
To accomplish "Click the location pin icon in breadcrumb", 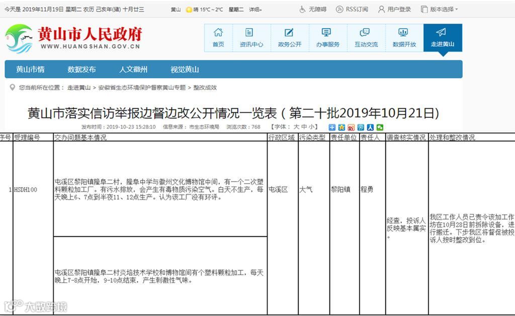I will [x=13, y=87].
